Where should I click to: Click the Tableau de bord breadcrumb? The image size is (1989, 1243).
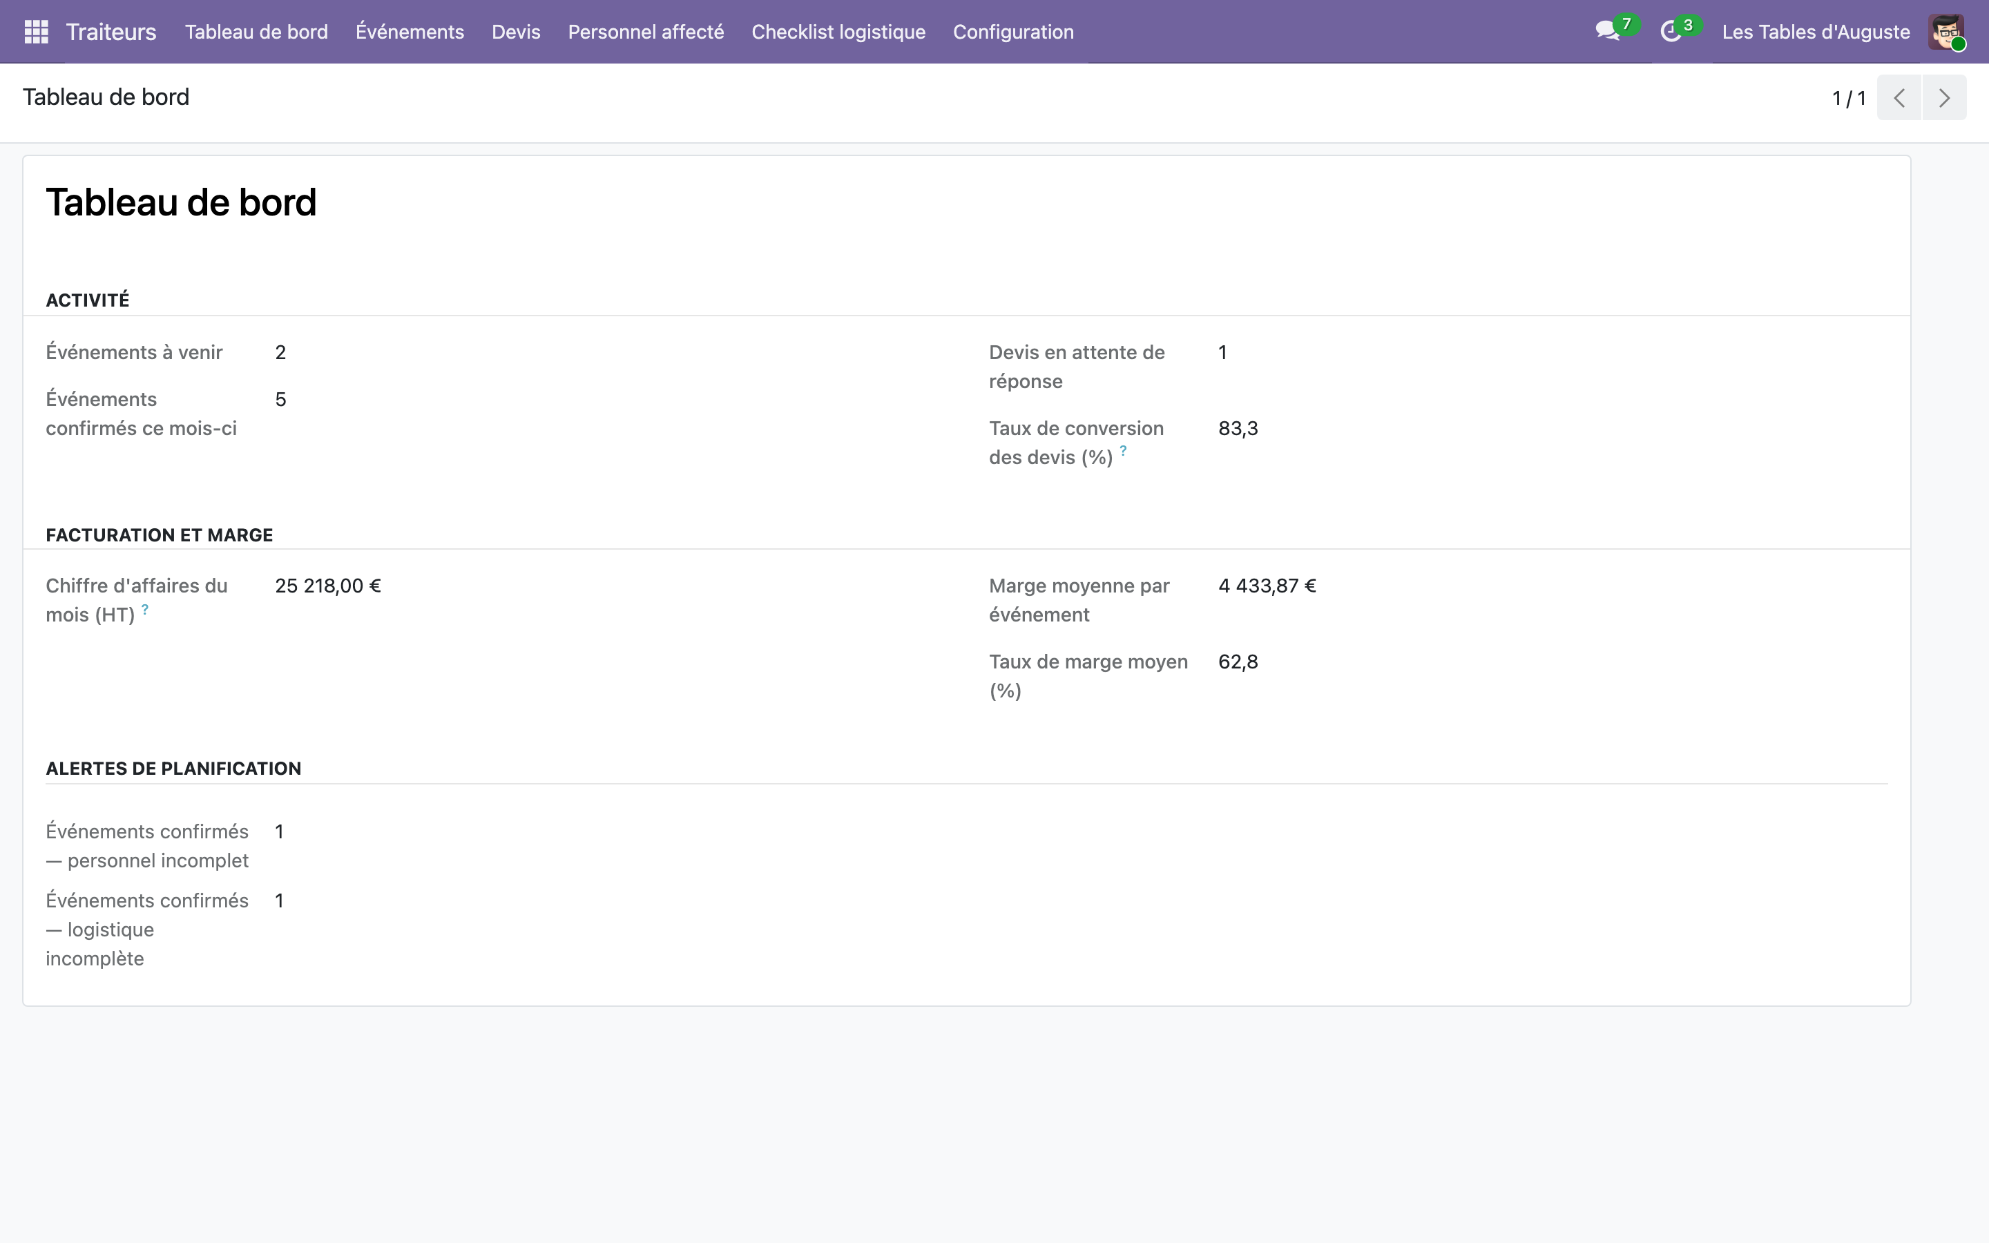[106, 97]
